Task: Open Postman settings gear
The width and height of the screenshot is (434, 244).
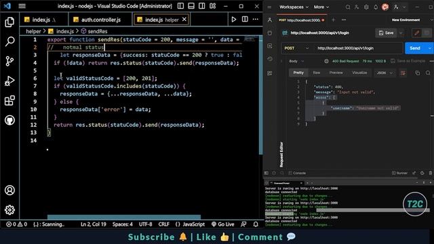Action: click(366, 7)
